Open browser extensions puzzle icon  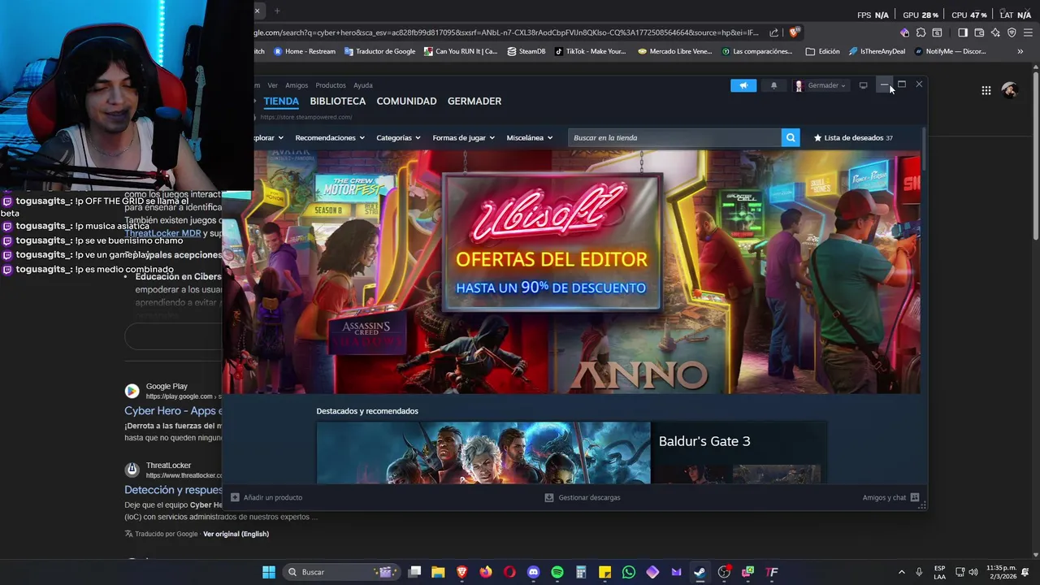point(921,32)
